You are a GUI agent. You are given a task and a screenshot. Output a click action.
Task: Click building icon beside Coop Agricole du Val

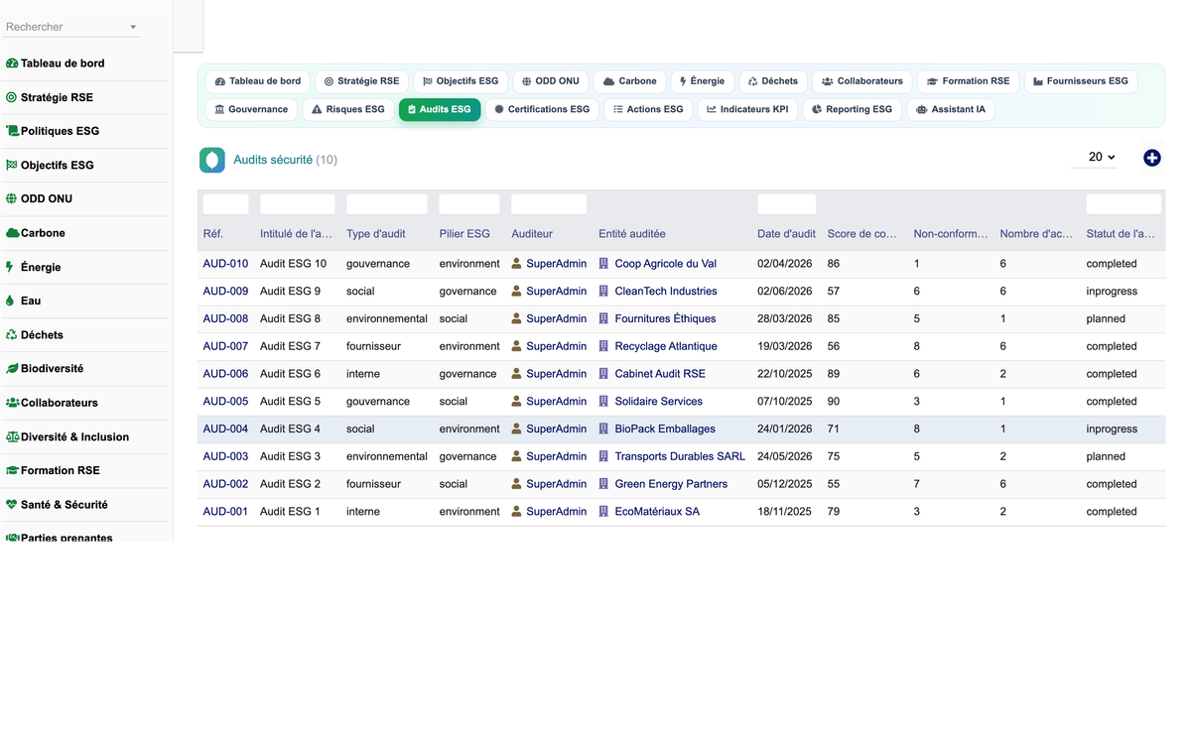(x=603, y=264)
